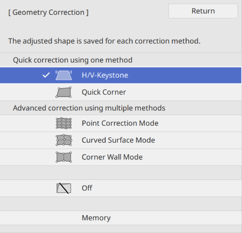Viewport: 242px width, 233px height.
Task: Click the Quick Corner shape icon
Action: (x=64, y=92)
